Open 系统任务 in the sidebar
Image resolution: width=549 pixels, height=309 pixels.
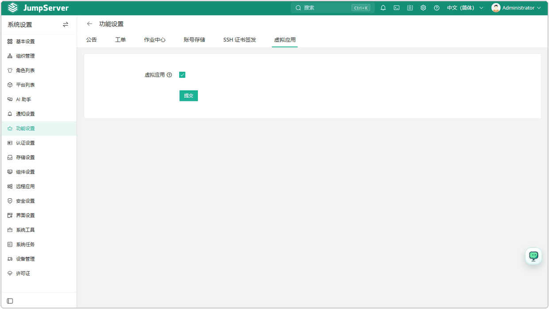(38, 244)
